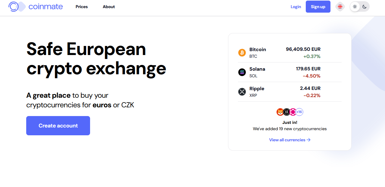Click the Login link
This screenshot has height=187, width=385.
click(296, 7)
